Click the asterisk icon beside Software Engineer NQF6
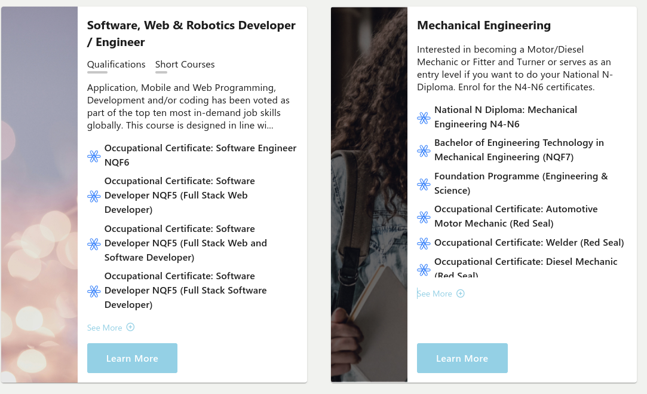 tap(94, 156)
